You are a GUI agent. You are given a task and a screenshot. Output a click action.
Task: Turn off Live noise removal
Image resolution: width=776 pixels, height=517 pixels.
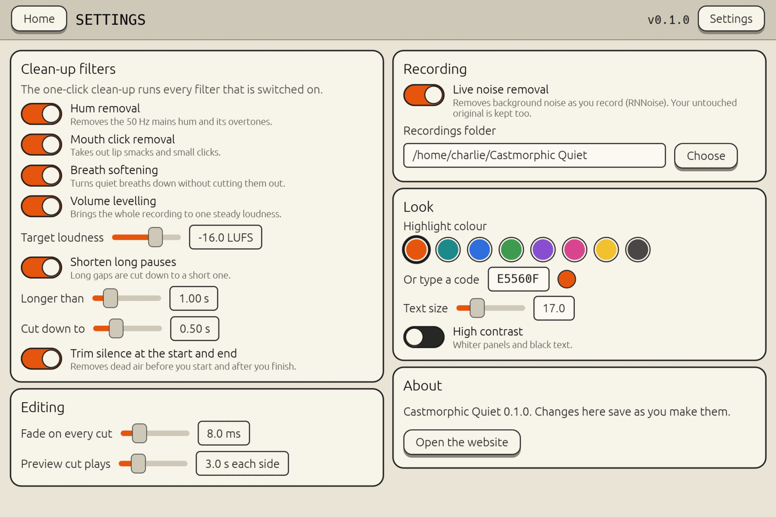pos(424,95)
